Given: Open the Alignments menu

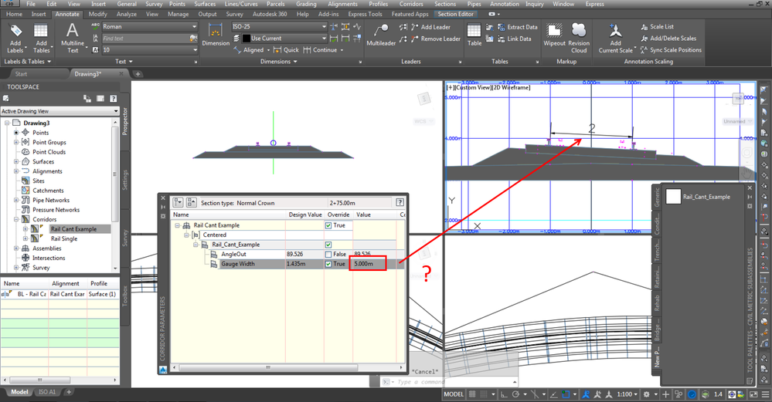Looking at the screenshot, I should point(342,4).
